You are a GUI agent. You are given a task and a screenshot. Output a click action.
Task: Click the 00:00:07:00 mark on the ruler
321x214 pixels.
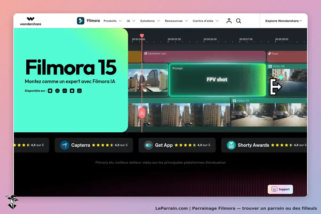[x=246, y=39]
